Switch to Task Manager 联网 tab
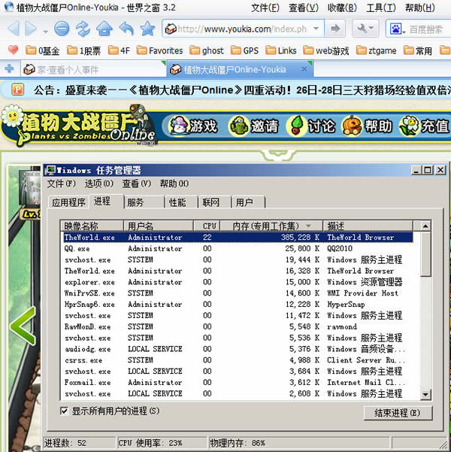This screenshot has height=452, width=451. [215, 202]
